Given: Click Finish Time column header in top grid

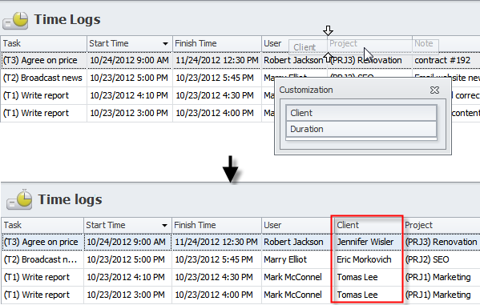Looking at the screenshot, I should pyautogui.click(x=217, y=43).
